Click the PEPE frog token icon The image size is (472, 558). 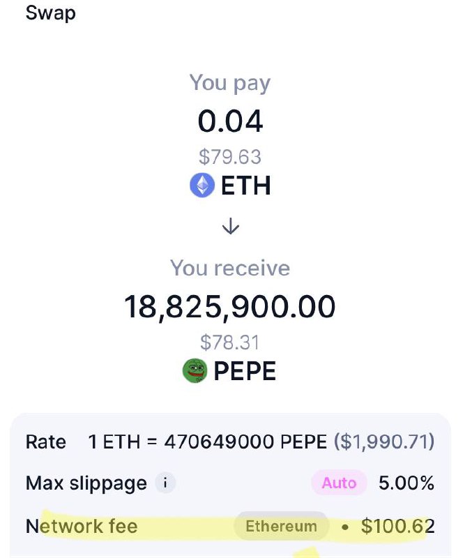point(195,370)
